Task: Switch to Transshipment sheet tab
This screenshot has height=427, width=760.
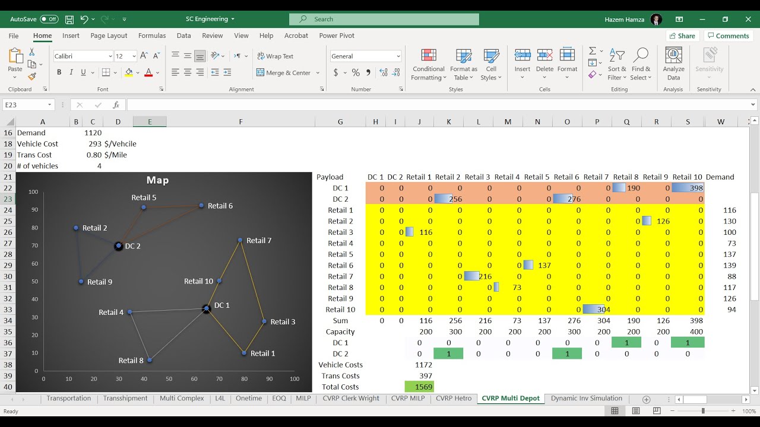Action: [125, 399]
